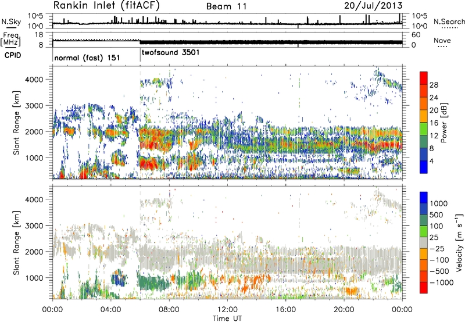Click the '16:00' time axis tick label
This screenshot has height=322, width=465.
coord(285,310)
